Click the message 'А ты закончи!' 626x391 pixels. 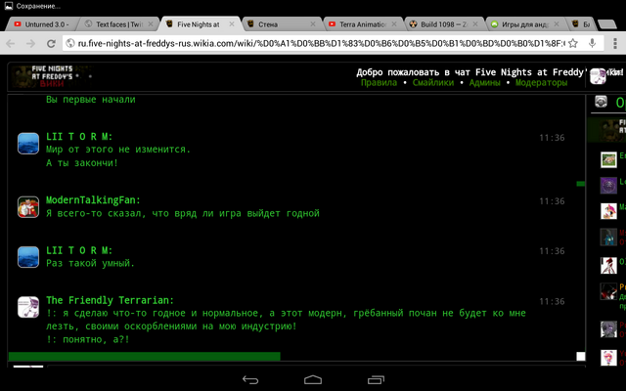[82, 163]
